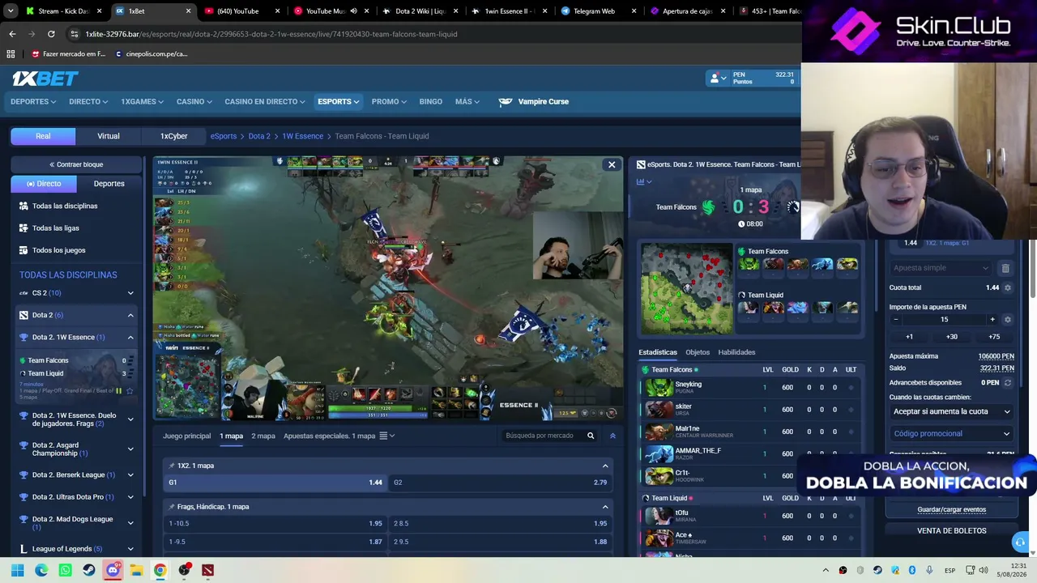Reload the browser page
This screenshot has width=1037, height=583.
click(51, 34)
